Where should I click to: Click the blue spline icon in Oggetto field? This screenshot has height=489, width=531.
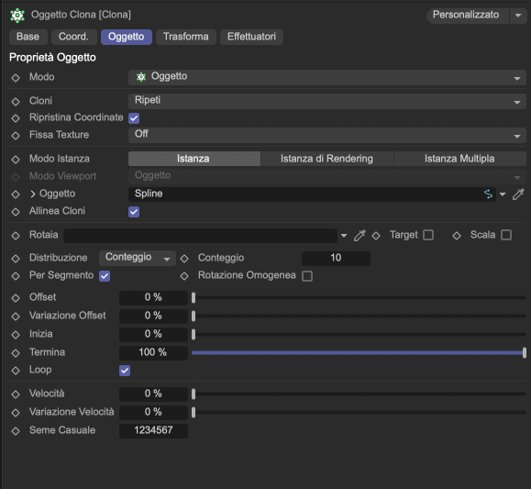[488, 194]
